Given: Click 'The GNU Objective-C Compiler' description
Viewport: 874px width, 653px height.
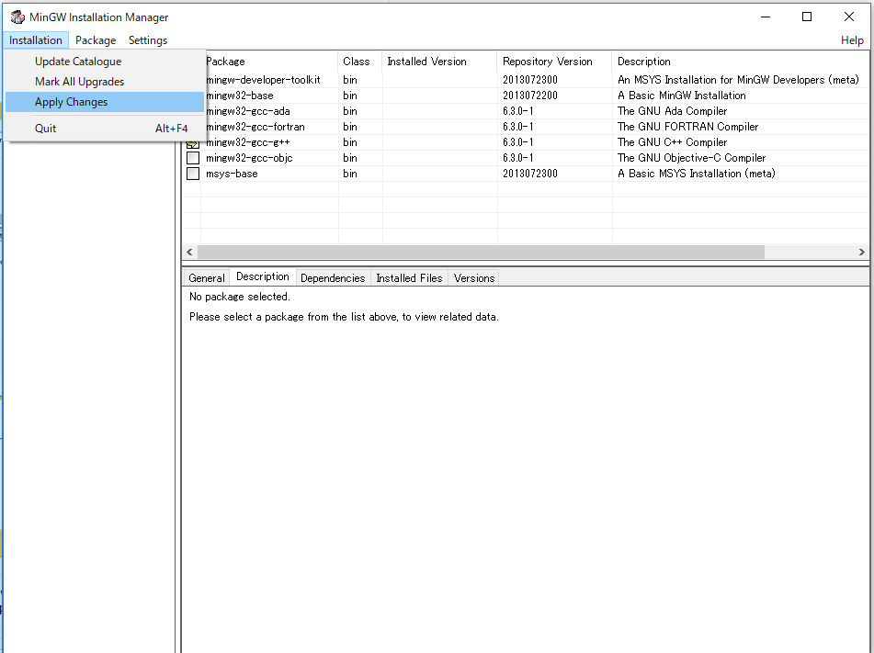Looking at the screenshot, I should [692, 158].
